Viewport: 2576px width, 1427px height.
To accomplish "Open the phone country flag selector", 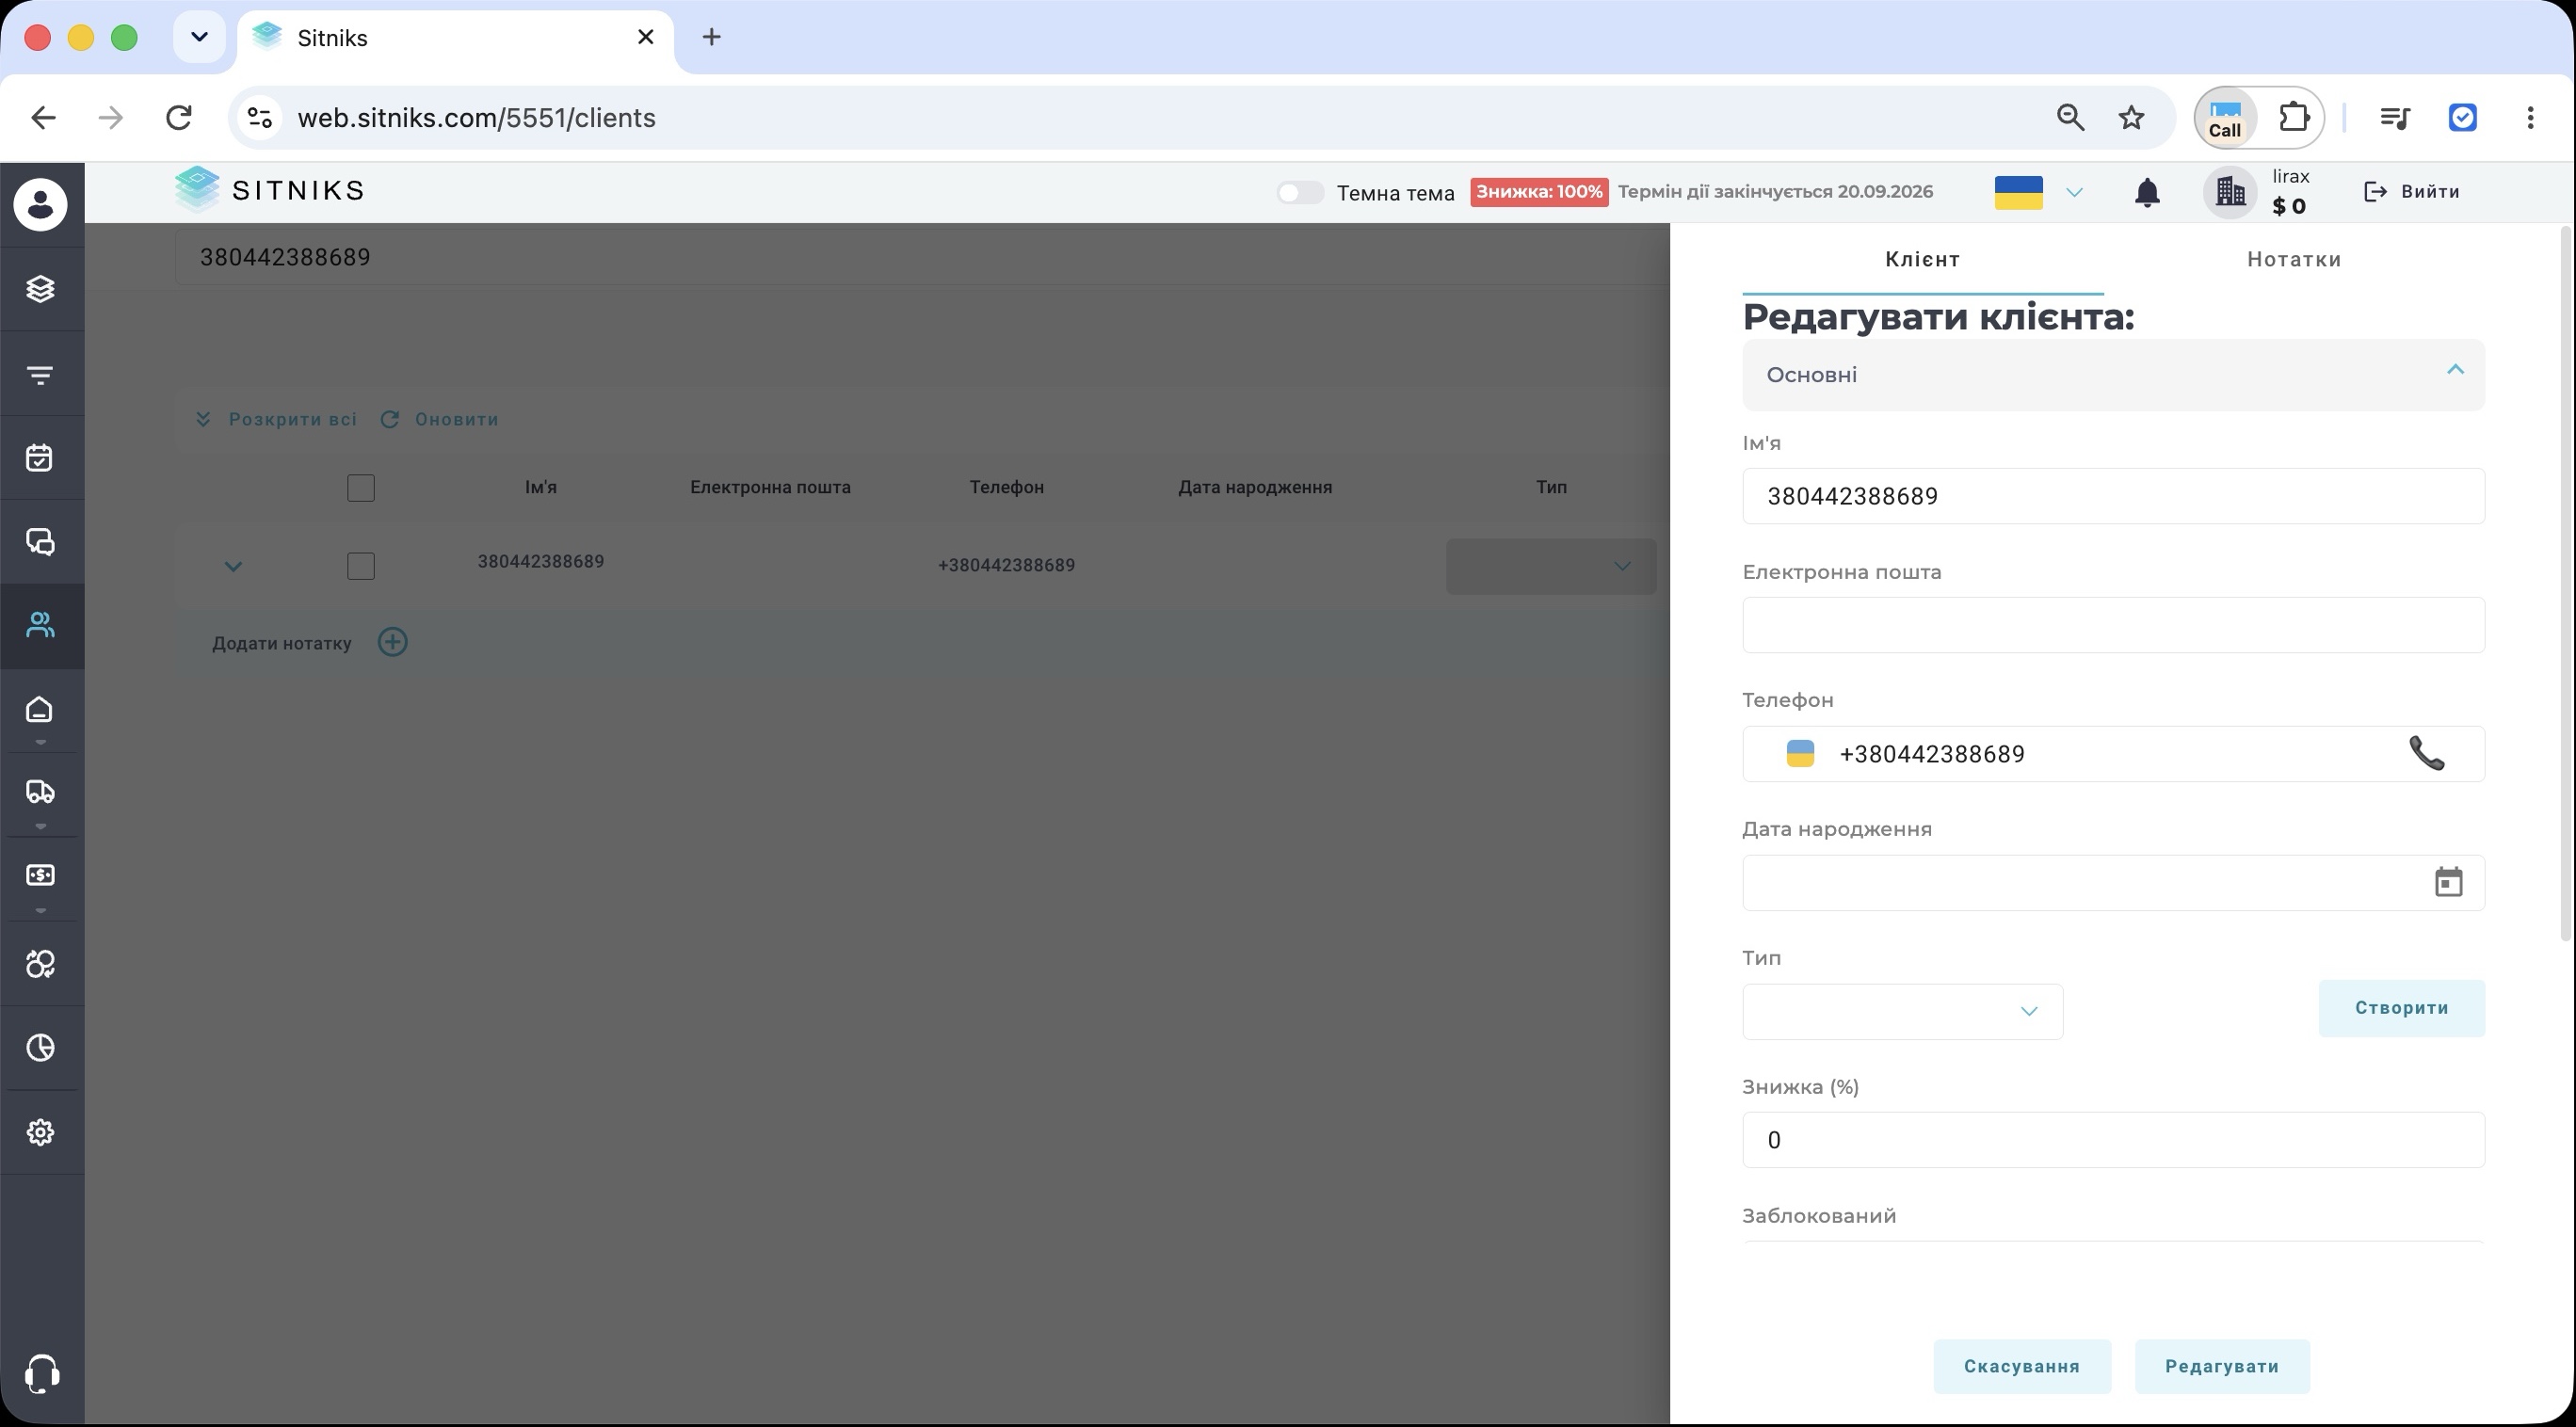I will point(1800,753).
